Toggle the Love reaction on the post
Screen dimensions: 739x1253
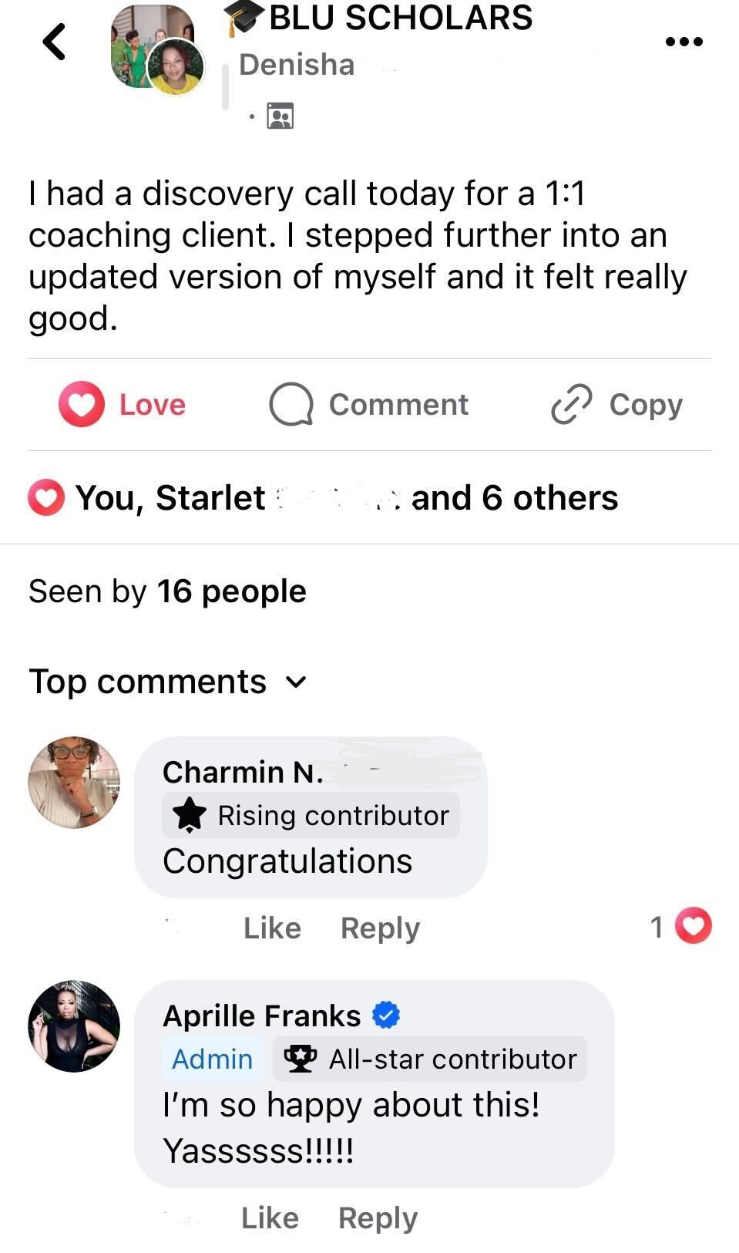tap(123, 405)
